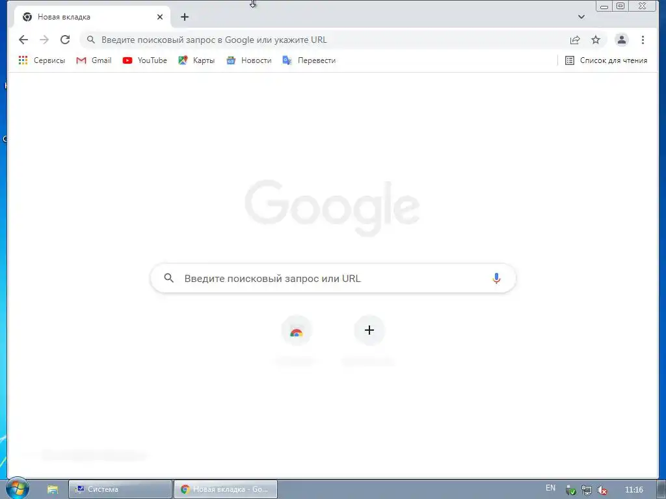This screenshot has height=499, width=666.
Task: Open a new tab with the plus button
Action: 184,17
